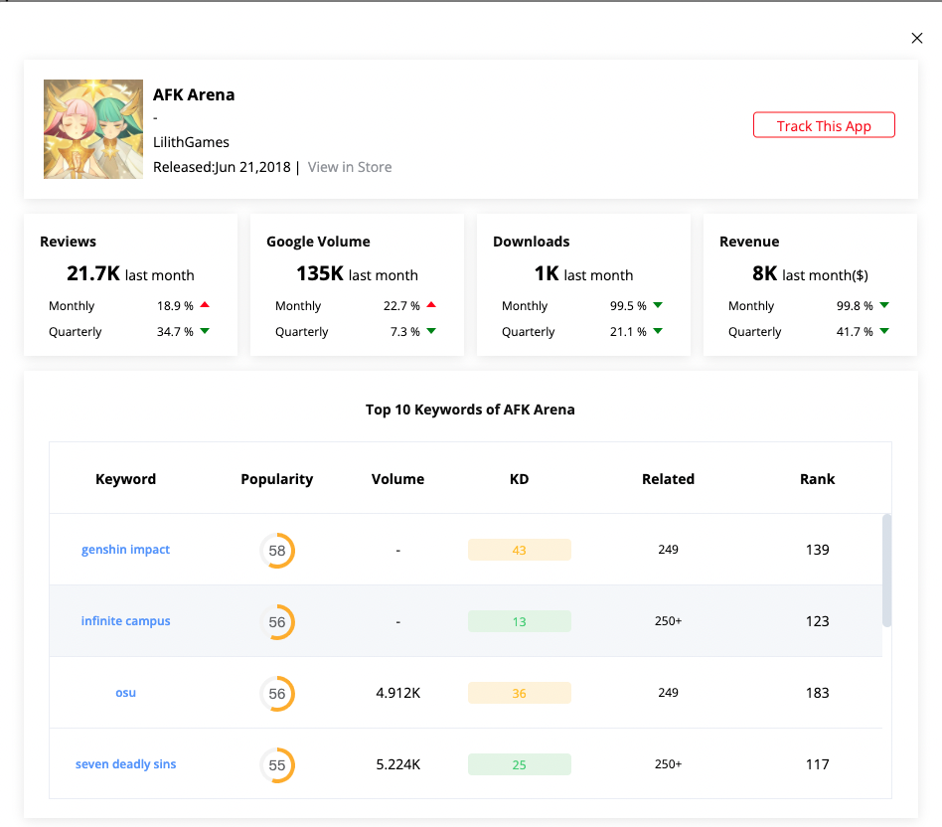
Task: Click the popularity 55 circular gauge
Action: coord(277,765)
